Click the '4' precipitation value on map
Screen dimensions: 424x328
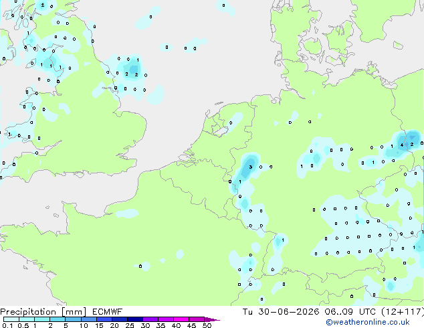(x=402, y=145)
